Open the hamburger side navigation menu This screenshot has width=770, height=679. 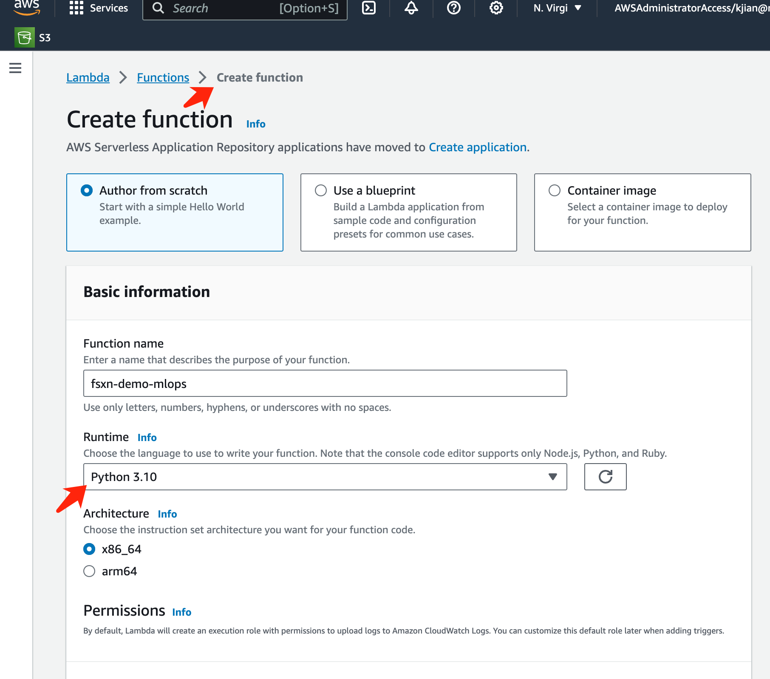click(15, 68)
